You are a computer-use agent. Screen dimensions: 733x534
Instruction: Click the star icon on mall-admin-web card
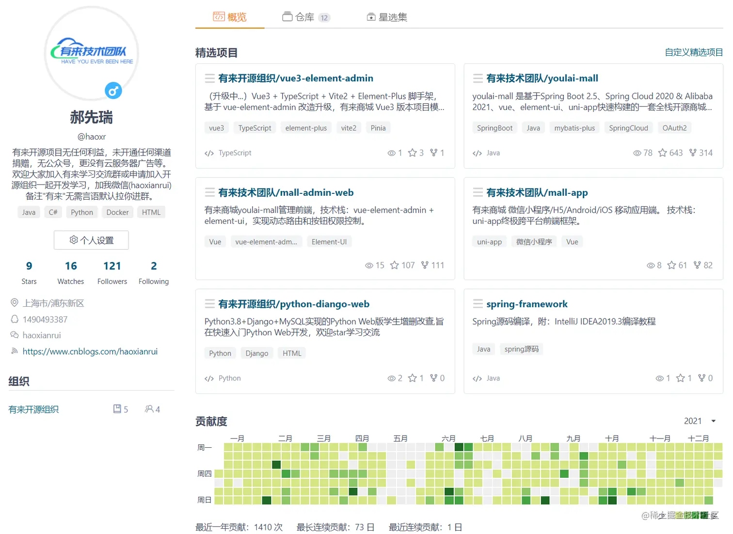395,265
